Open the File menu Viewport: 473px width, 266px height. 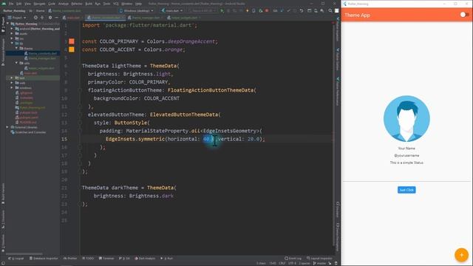[x=11, y=4]
